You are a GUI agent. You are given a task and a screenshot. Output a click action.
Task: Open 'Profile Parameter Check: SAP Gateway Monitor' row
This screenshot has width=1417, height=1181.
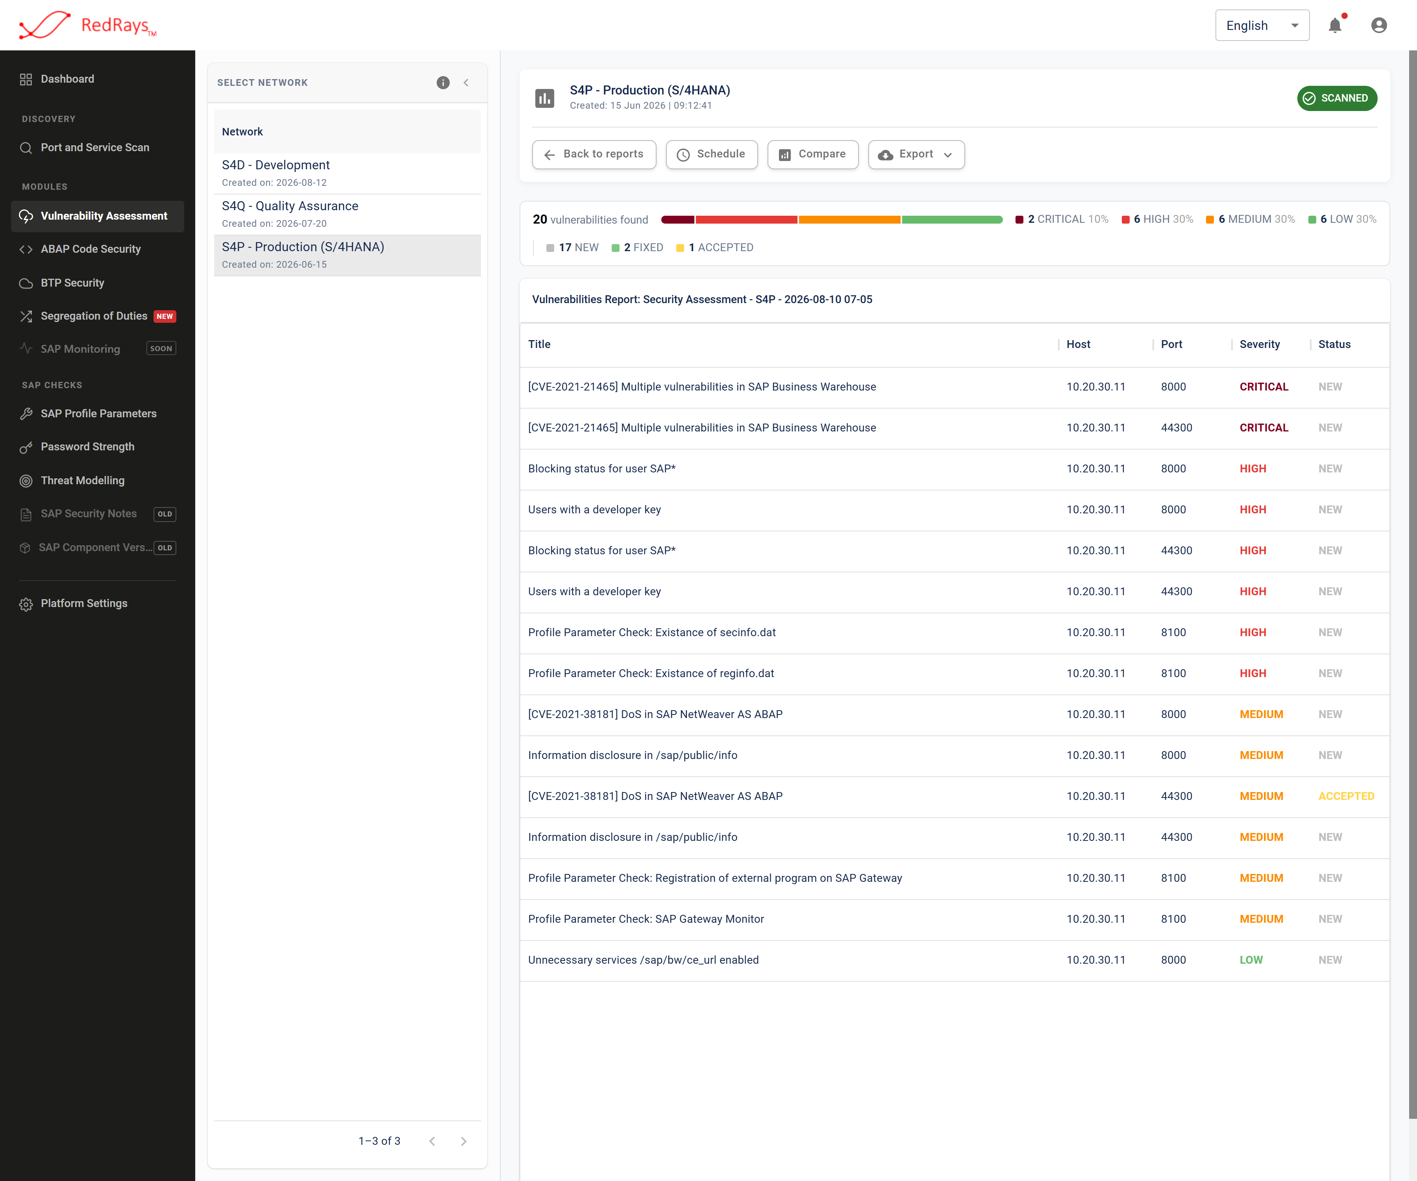pyautogui.click(x=954, y=919)
